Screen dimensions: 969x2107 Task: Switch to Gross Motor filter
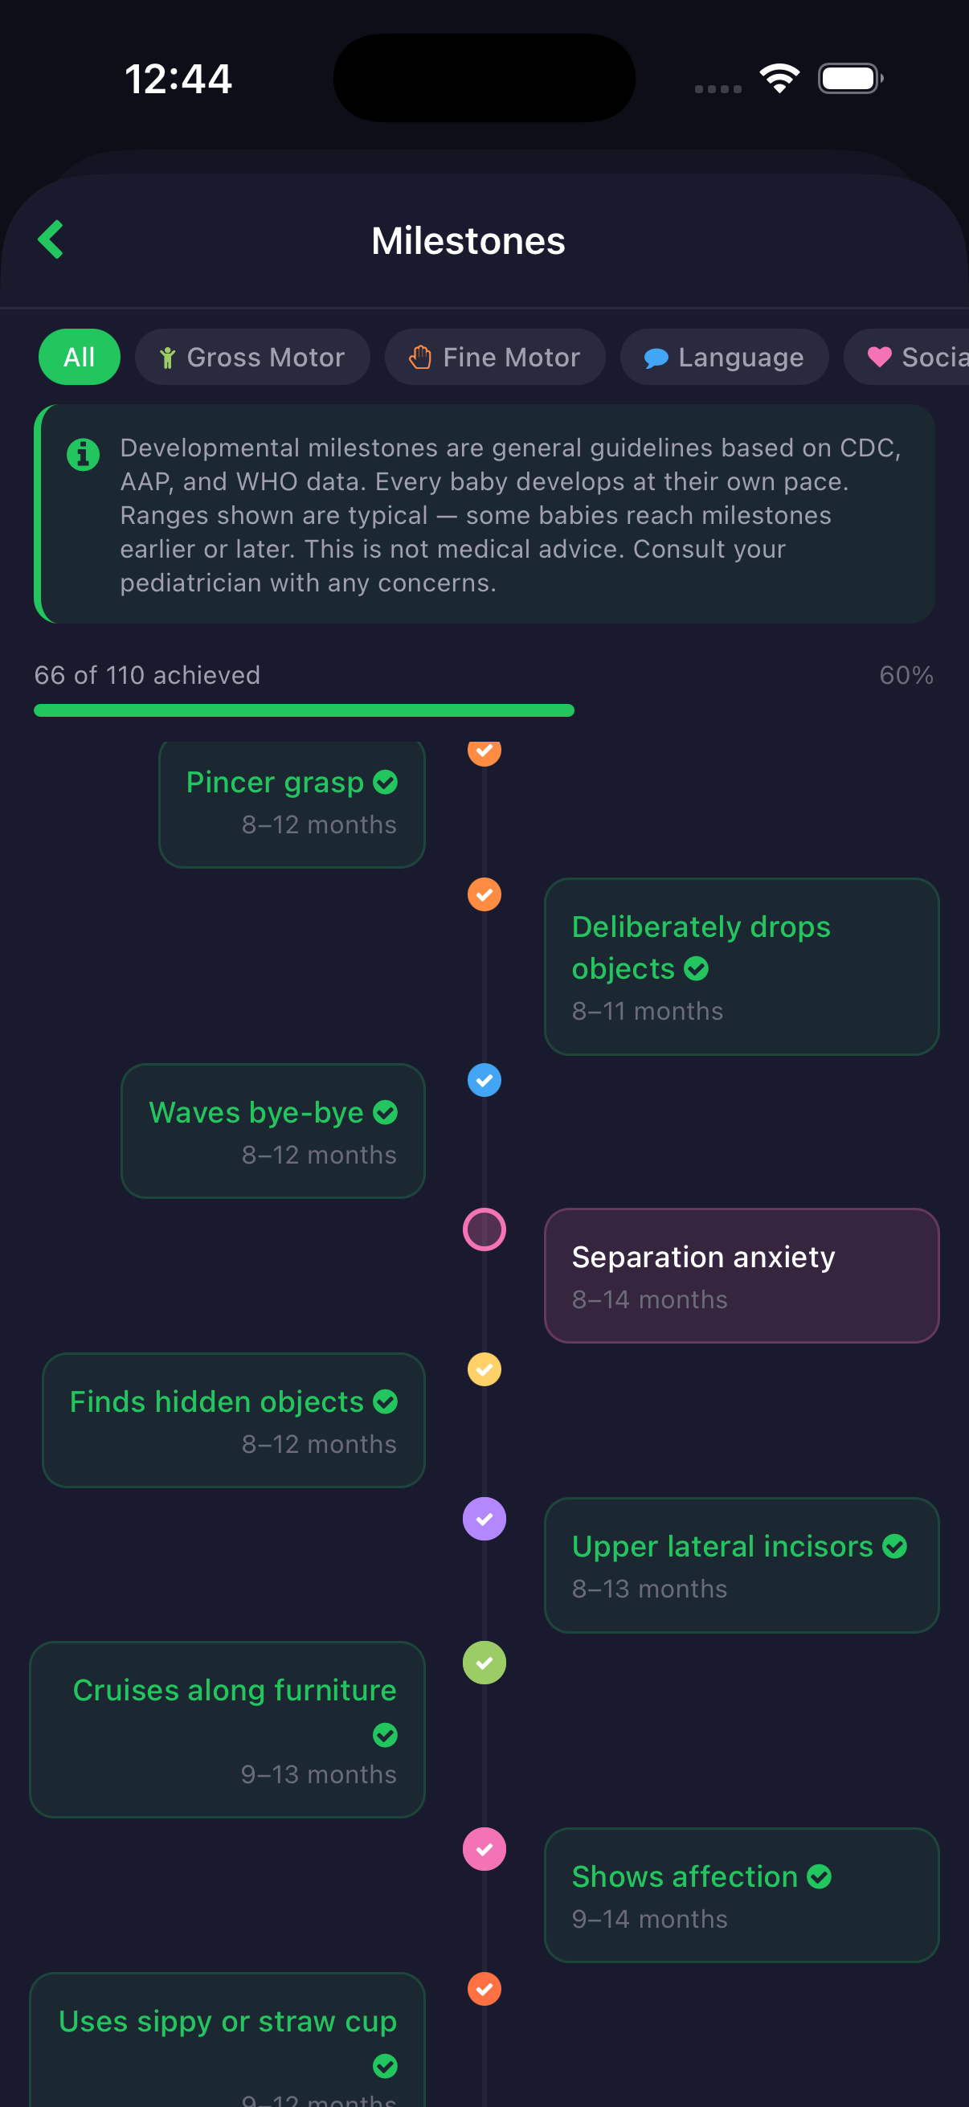251,357
